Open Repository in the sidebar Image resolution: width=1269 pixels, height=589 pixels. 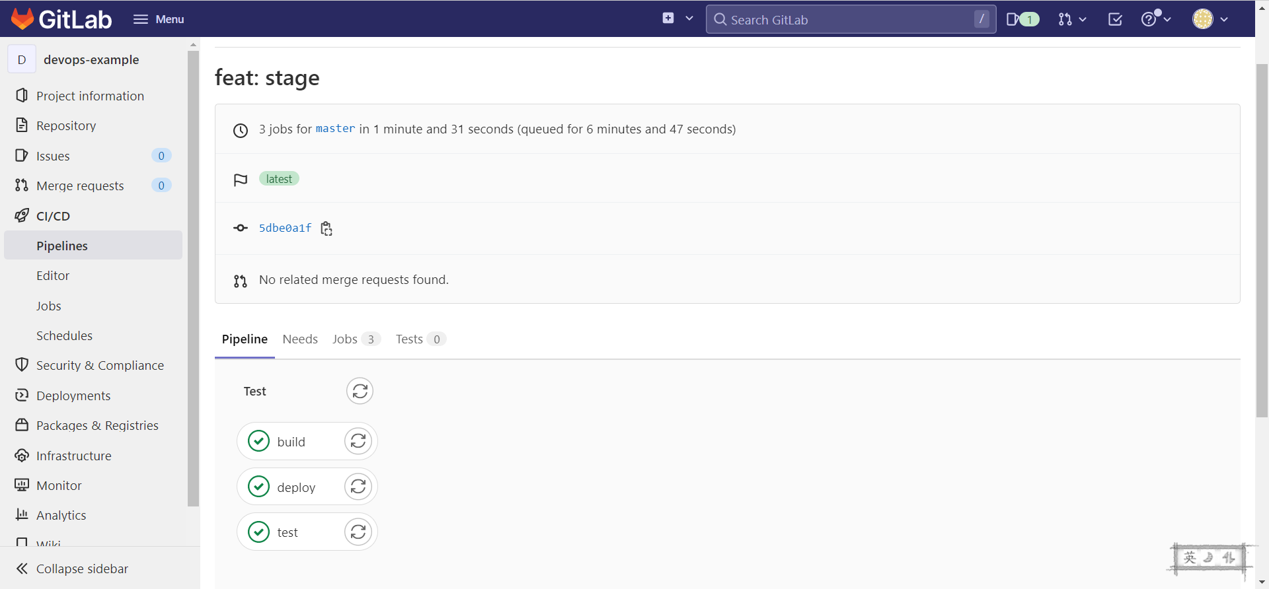tap(66, 125)
